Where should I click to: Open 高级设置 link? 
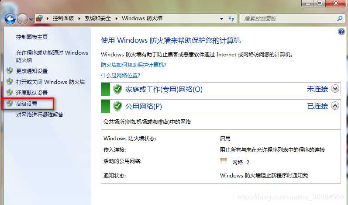pyautogui.click(x=27, y=104)
